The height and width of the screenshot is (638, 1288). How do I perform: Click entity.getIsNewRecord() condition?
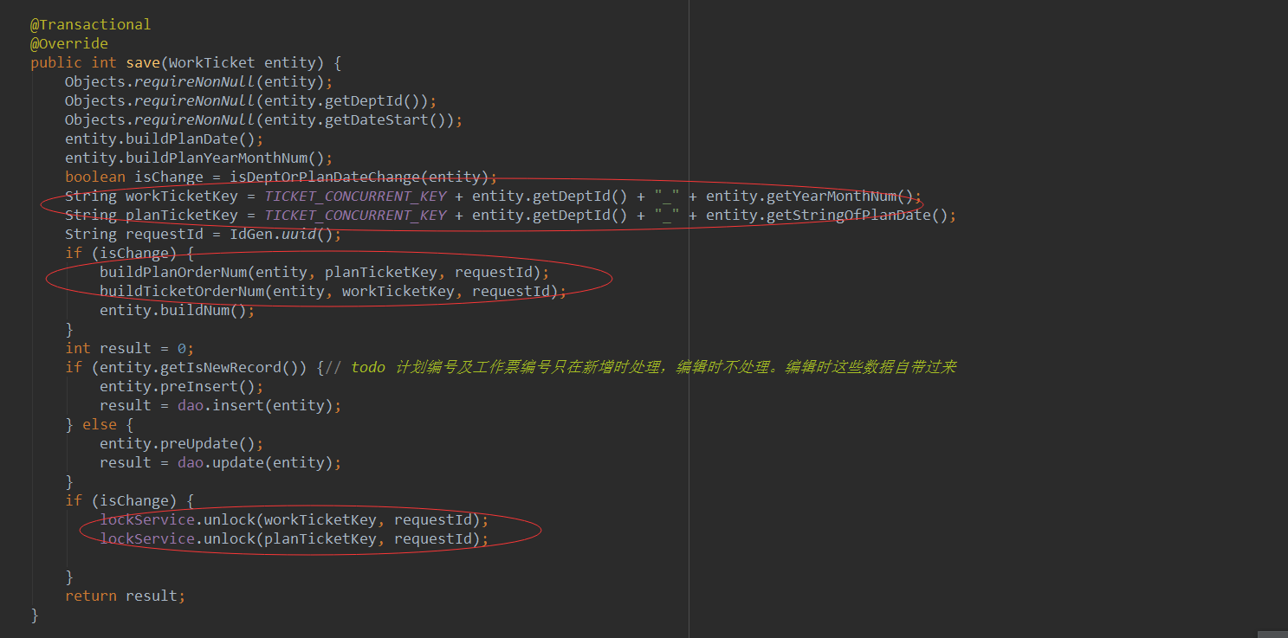[199, 367]
